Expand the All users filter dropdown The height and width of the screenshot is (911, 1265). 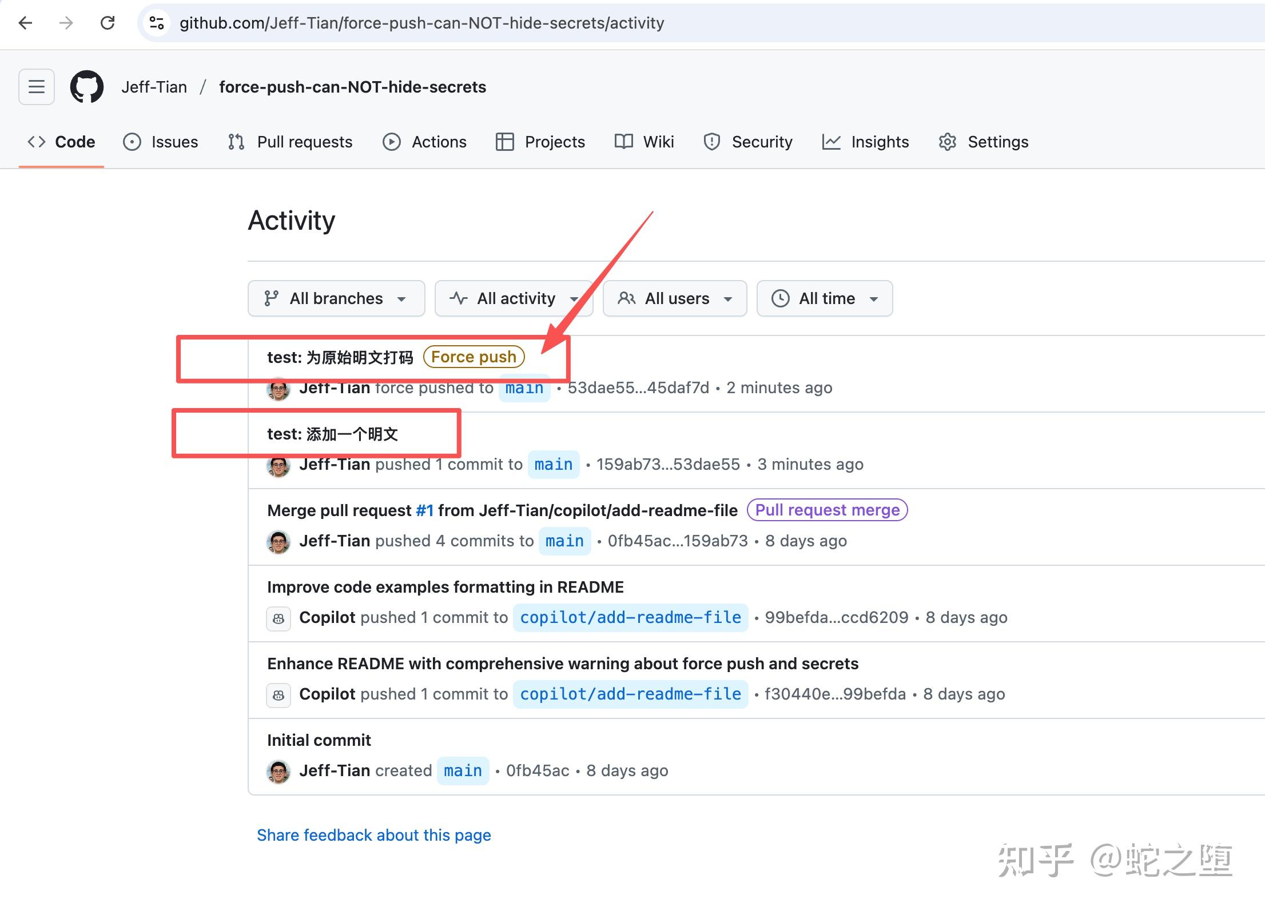tap(675, 298)
